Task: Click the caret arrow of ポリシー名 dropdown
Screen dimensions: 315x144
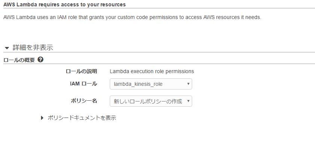Action: [x=188, y=101]
